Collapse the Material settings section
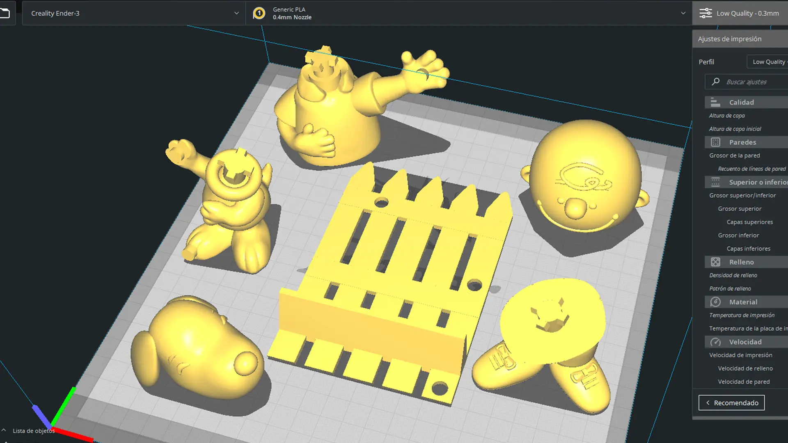 click(x=746, y=302)
